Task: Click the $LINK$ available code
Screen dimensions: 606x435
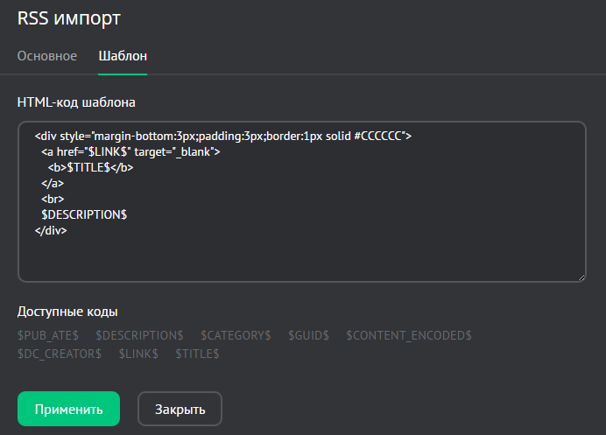Action: point(138,354)
